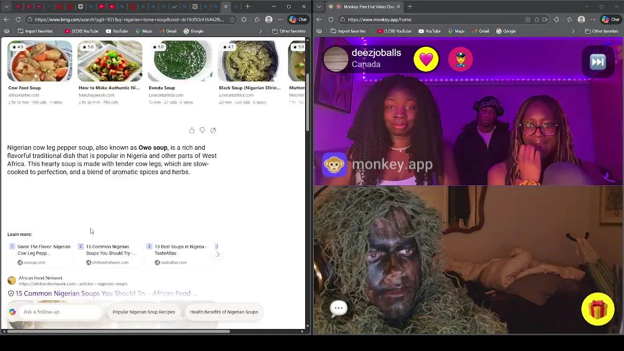
Task: Click the Bing page vertical scrollbar
Action: click(308, 102)
